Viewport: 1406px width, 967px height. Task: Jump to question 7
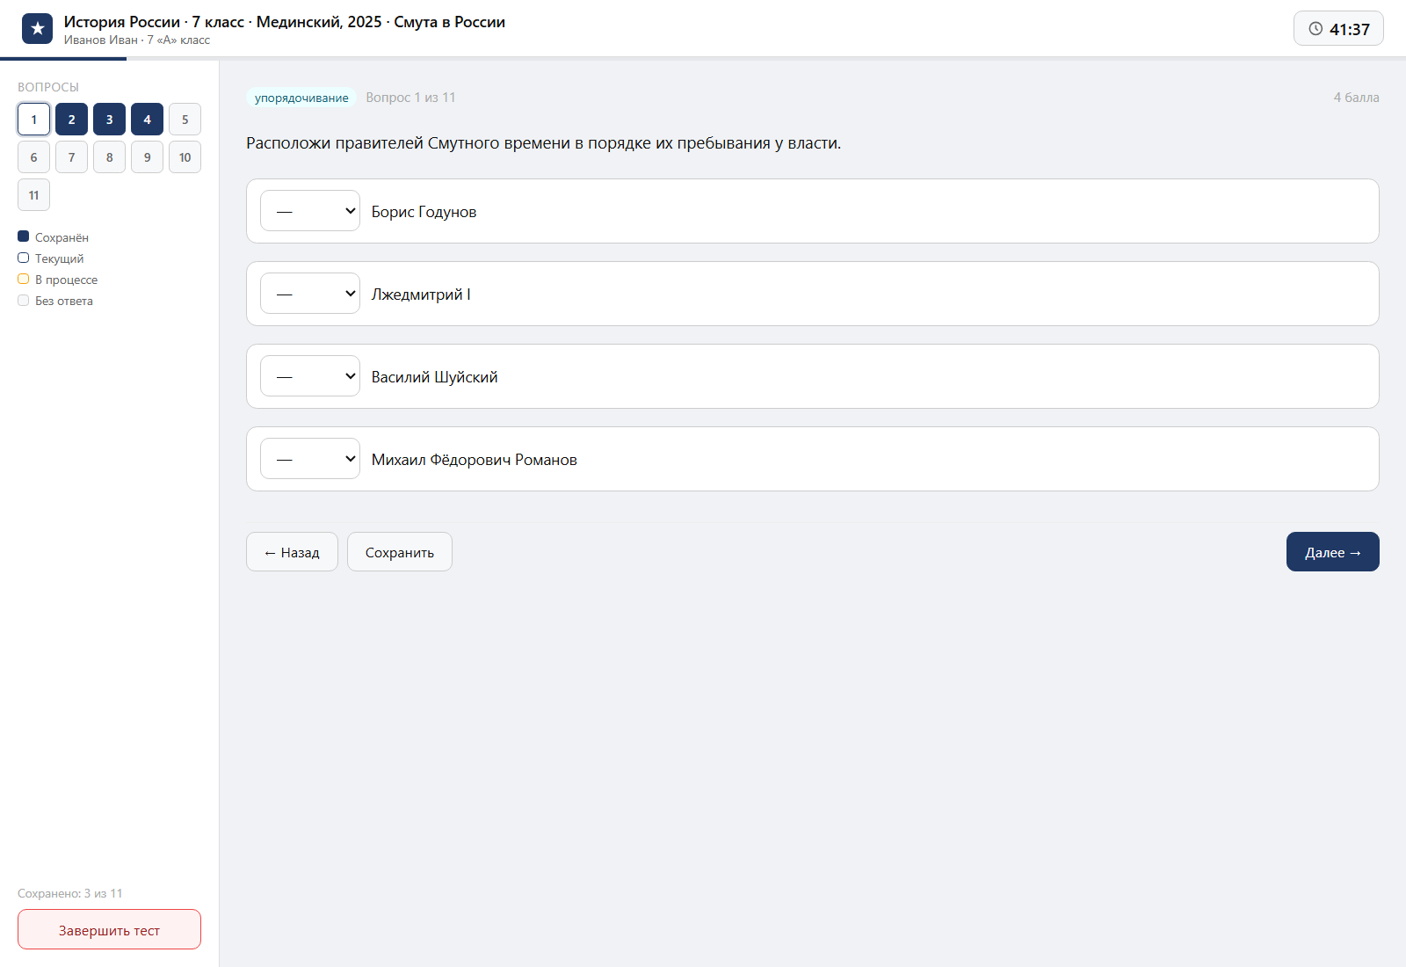[x=71, y=157]
